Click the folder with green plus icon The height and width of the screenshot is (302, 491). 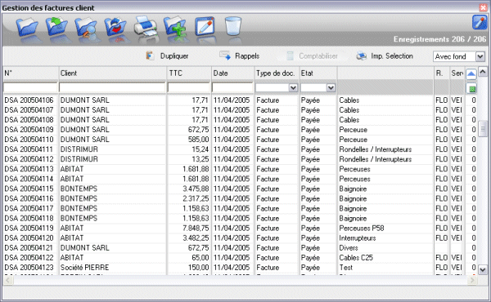[x=175, y=27]
